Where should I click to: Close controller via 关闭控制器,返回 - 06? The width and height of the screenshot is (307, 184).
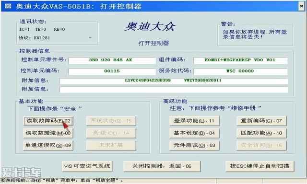pos(162,166)
